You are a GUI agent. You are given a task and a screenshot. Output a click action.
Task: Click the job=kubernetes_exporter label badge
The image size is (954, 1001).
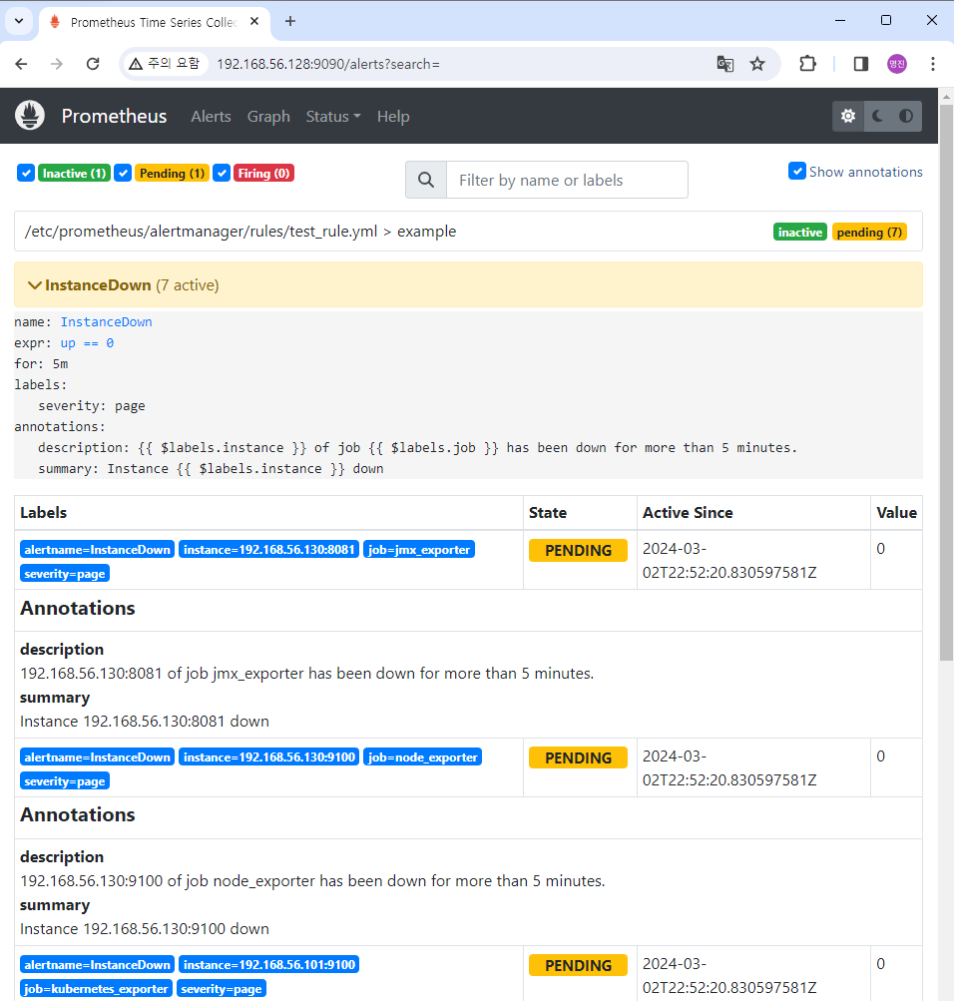point(97,989)
